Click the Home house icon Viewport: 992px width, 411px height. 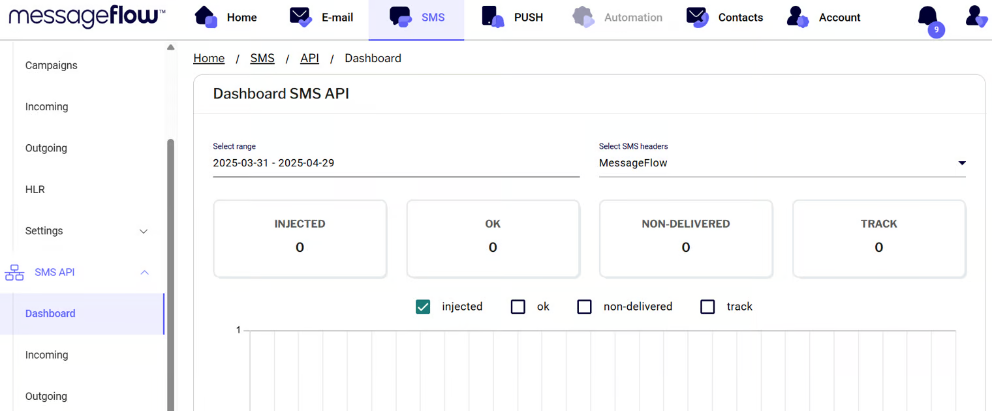(x=206, y=17)
